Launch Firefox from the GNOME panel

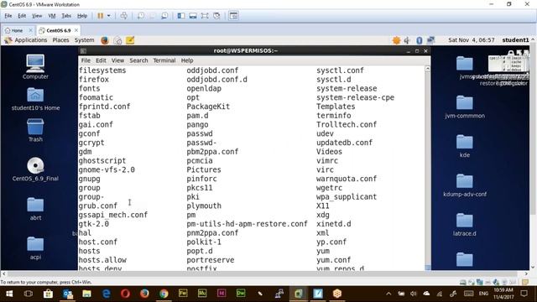105,40
